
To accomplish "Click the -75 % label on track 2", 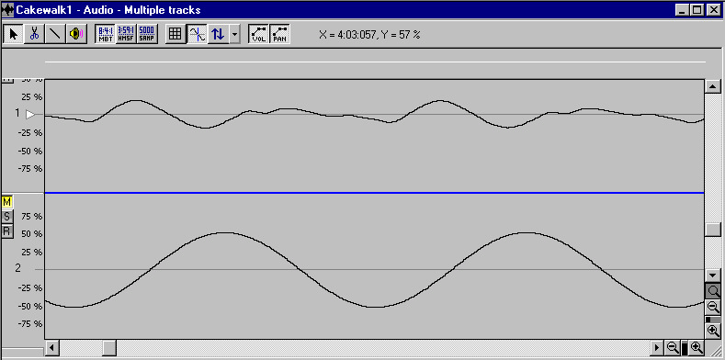I will 29,324.
